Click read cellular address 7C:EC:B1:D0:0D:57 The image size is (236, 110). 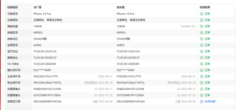click(128, 58)
